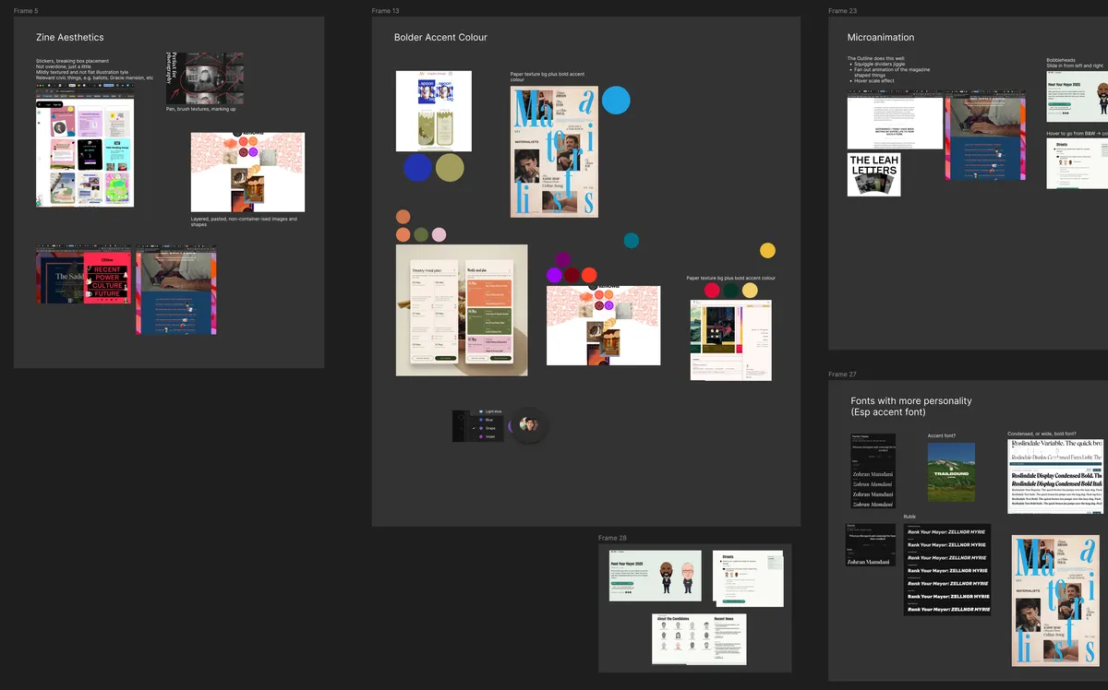Select the laptop-typing screenshot in Frame 23
1108x690 pixels.
pos(985,135)
